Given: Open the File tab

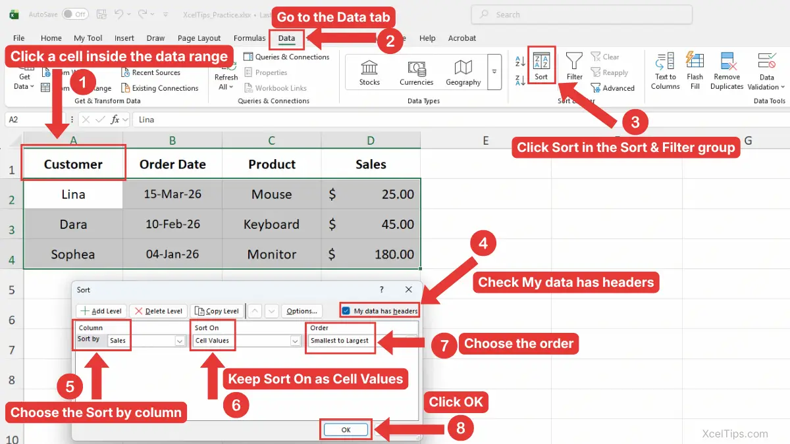Looking at the screenshot, I should (x=19, y=38).
